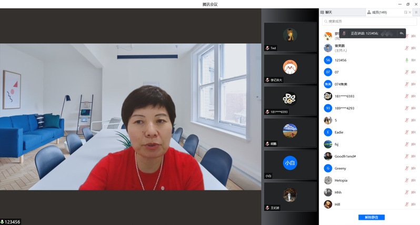Select Ted's video thumbnail
This screenshot has height=225, width=420.
(x=289, y=37)
